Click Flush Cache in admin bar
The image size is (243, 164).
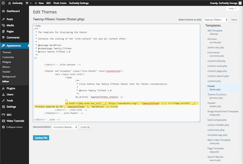click(x=60, y=3)
